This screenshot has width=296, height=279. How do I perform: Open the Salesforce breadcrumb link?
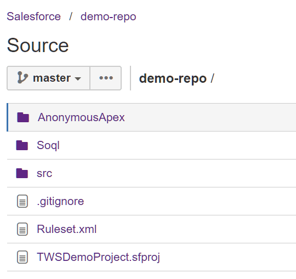click(34, 16)
